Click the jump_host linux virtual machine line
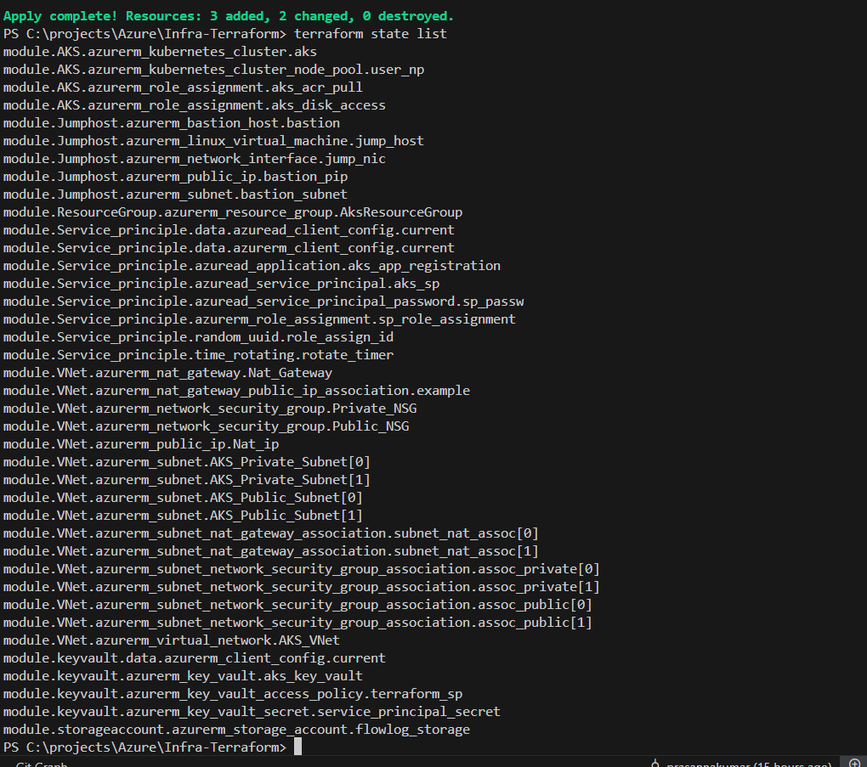 [213, 141]
